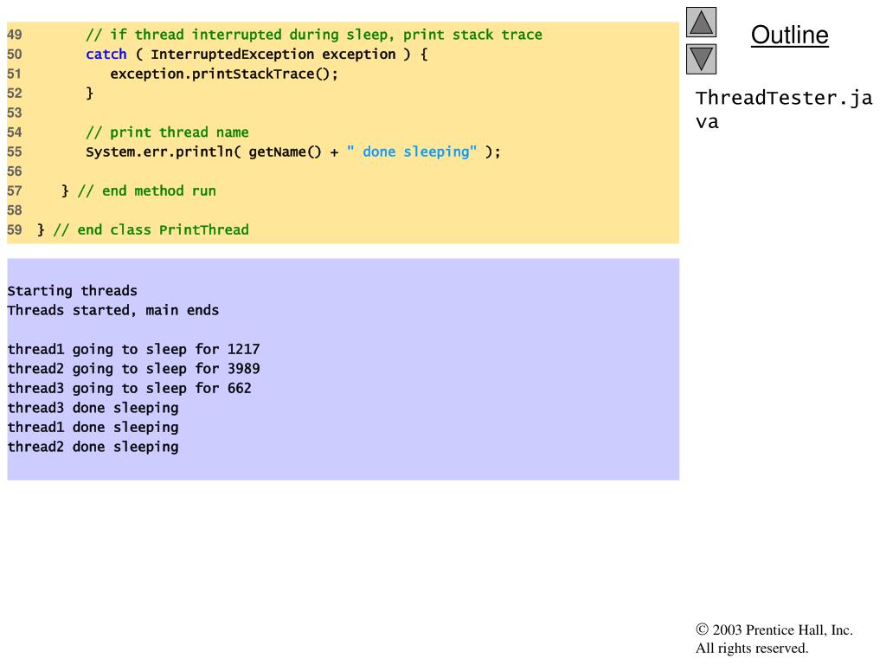Image resolution: width=886 pixels, height=665 pixels.
Task: Click the "thread3 done sleeping" output line
Action: point(93,408)
